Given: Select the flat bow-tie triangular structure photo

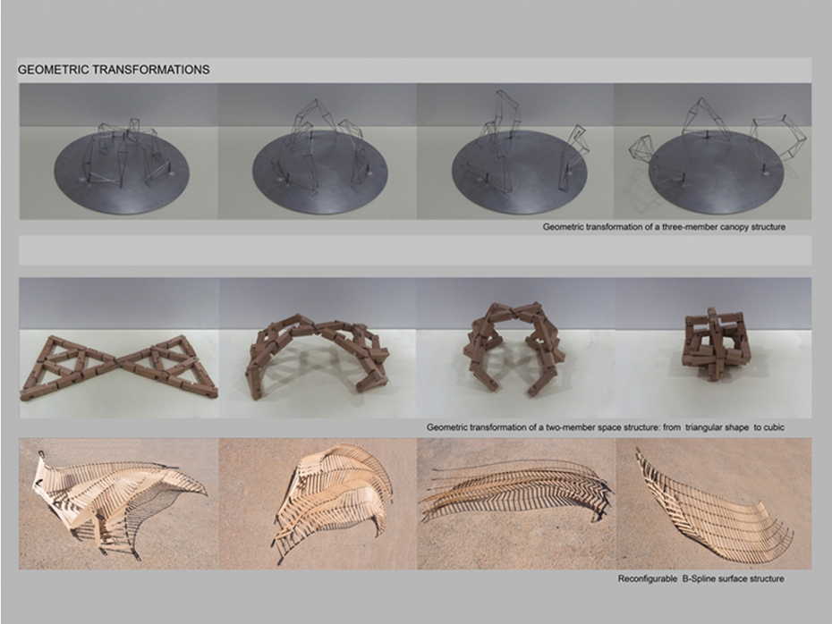Looking at the screenshot, I should (x=119, y=348).
